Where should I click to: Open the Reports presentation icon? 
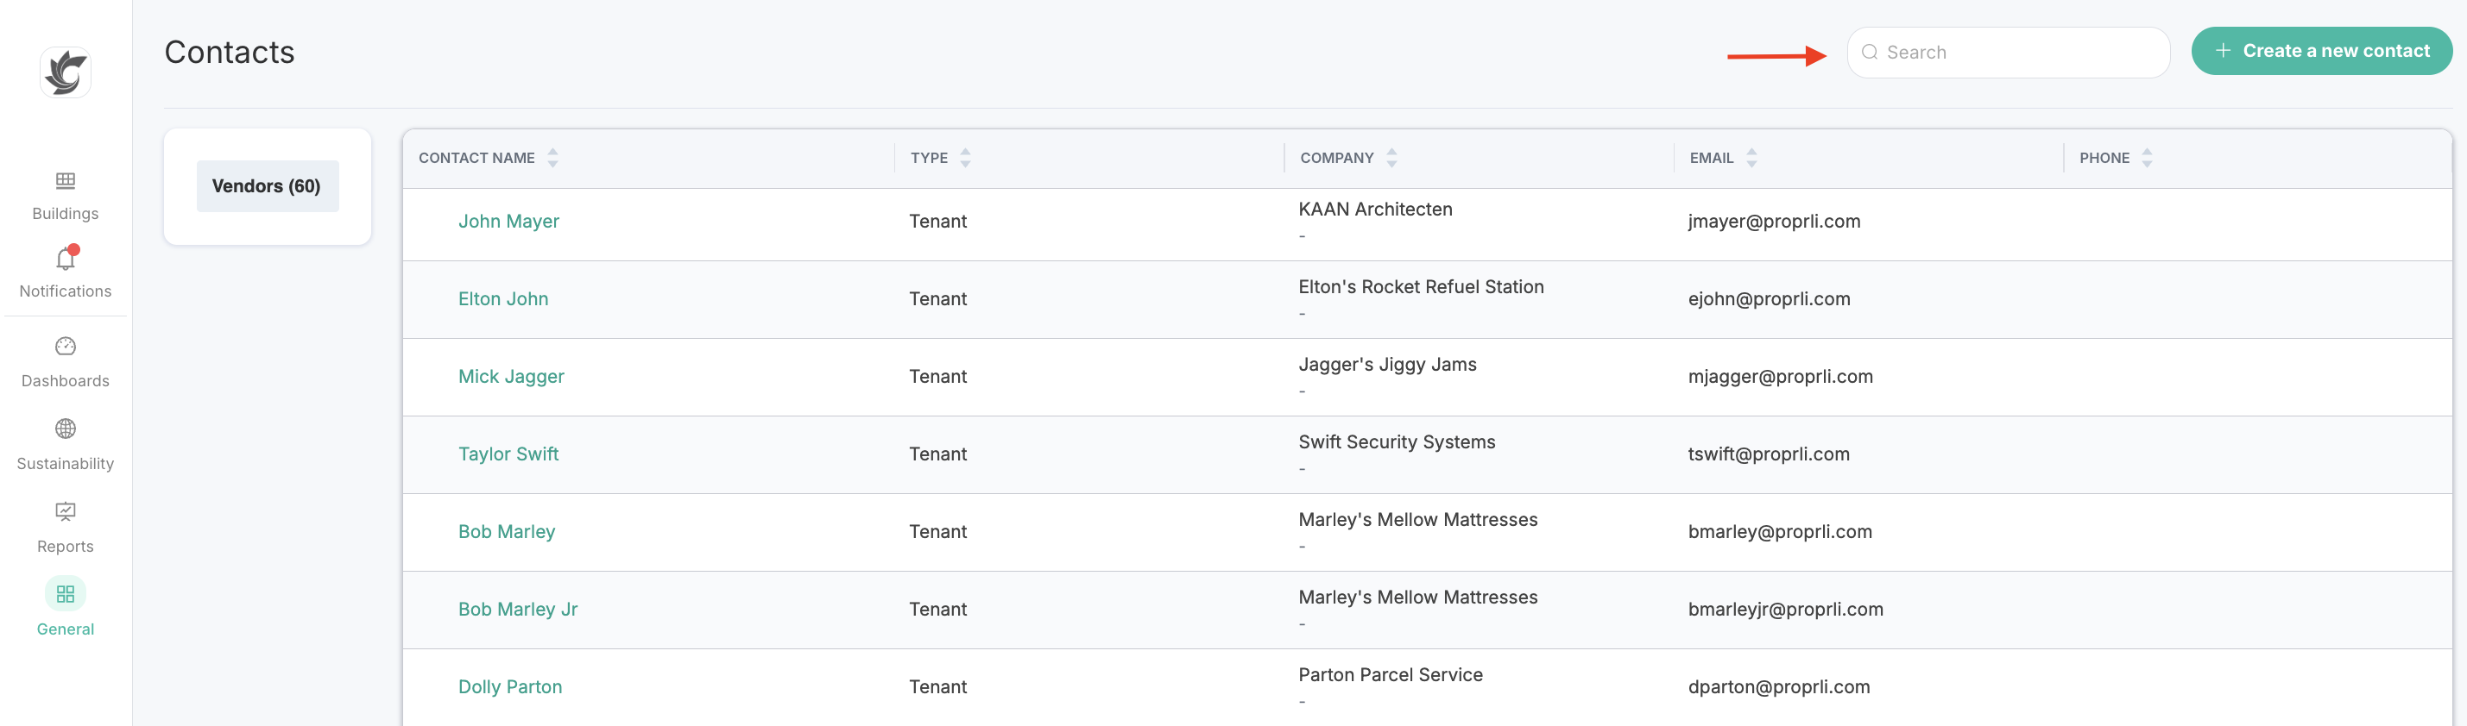65,512
